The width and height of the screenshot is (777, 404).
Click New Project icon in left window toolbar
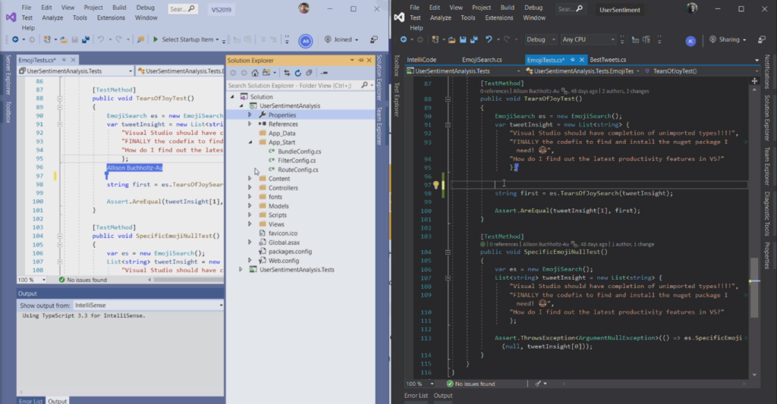click(47, 39)
